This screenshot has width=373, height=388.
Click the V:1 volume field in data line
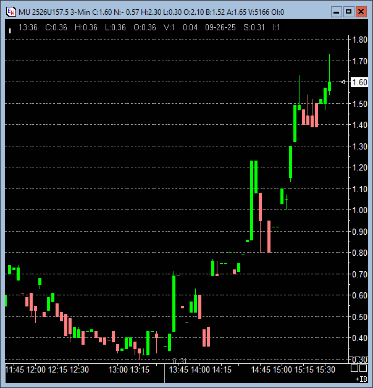167,27
